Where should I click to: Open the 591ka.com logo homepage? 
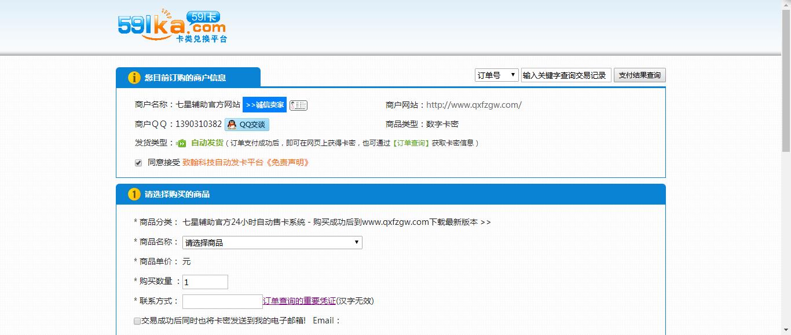172,27
